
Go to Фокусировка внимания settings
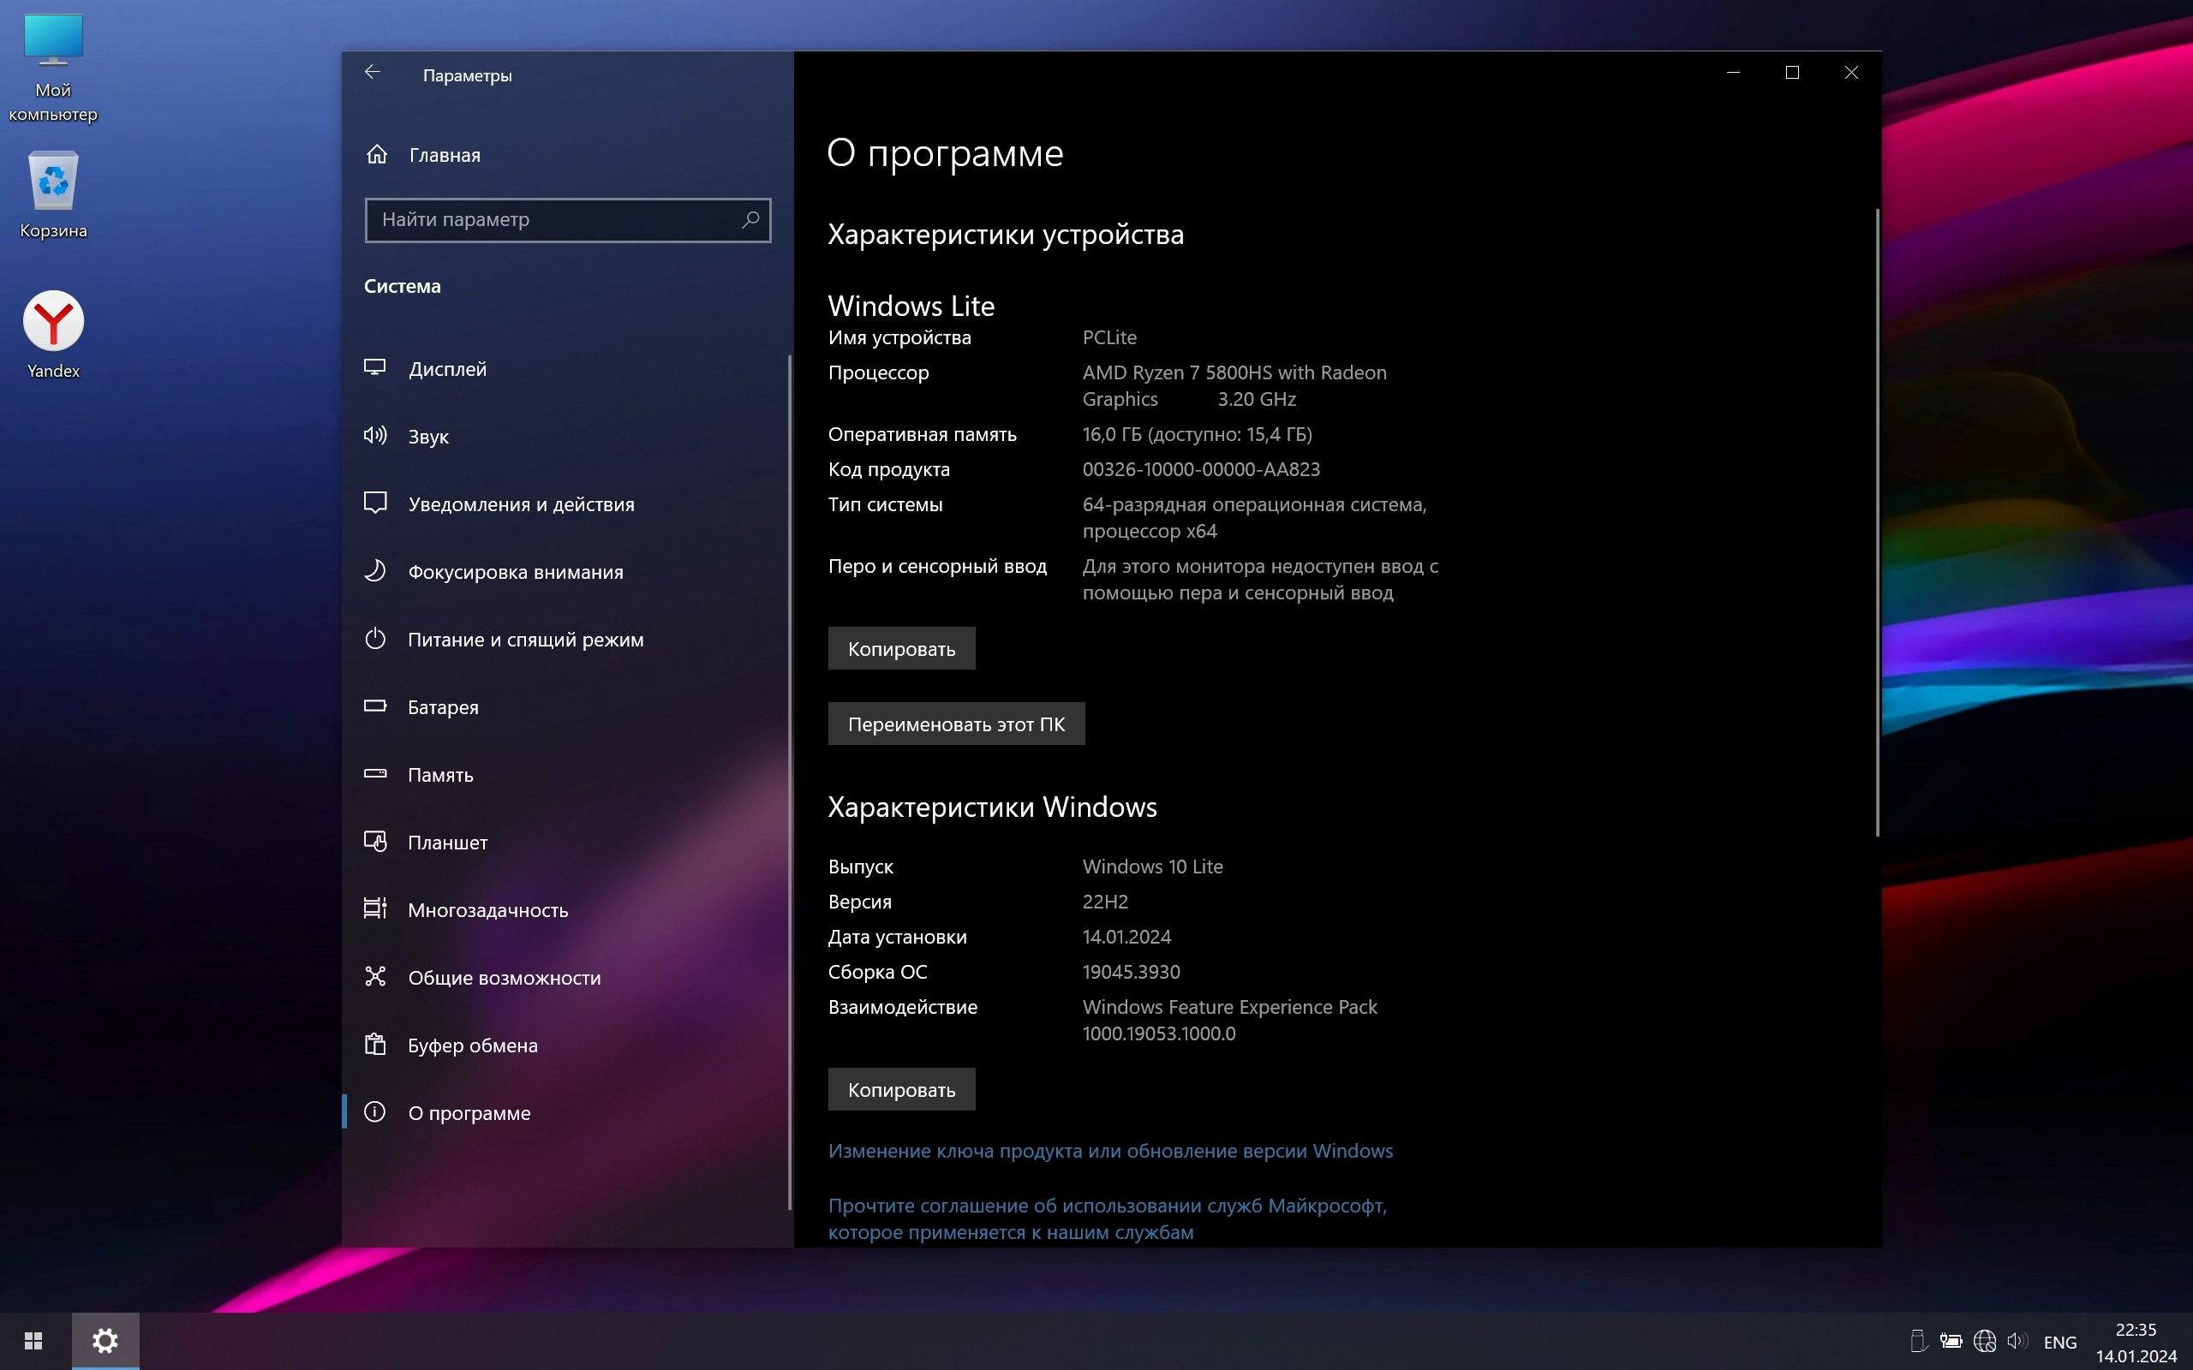pos(515,572)
